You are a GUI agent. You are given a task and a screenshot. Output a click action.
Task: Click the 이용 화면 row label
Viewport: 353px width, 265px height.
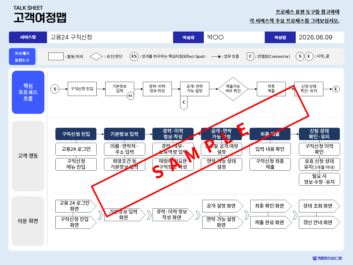point(28,221)
